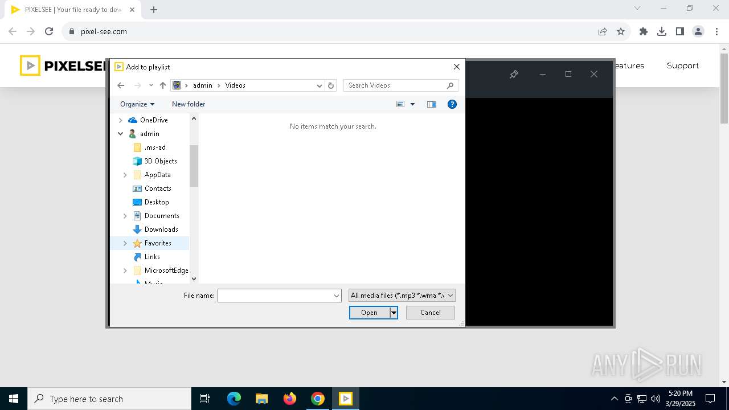729x410 pixels.
Task: Click the tree scrollbar down arrow
Action: pos(194,278)
